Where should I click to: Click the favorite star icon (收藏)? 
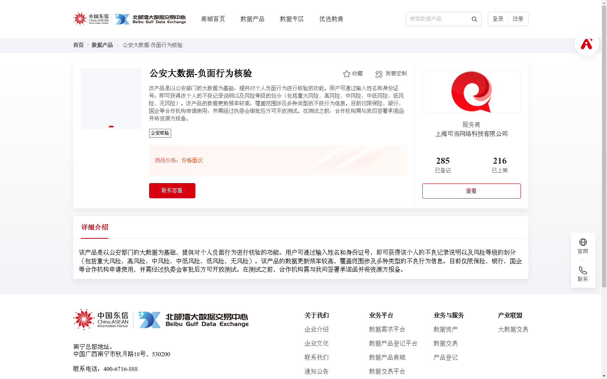(346, 74)
